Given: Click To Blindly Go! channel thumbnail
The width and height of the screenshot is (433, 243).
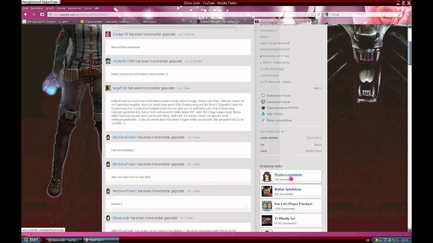Looking at the screenshot, I should point(267,220).
